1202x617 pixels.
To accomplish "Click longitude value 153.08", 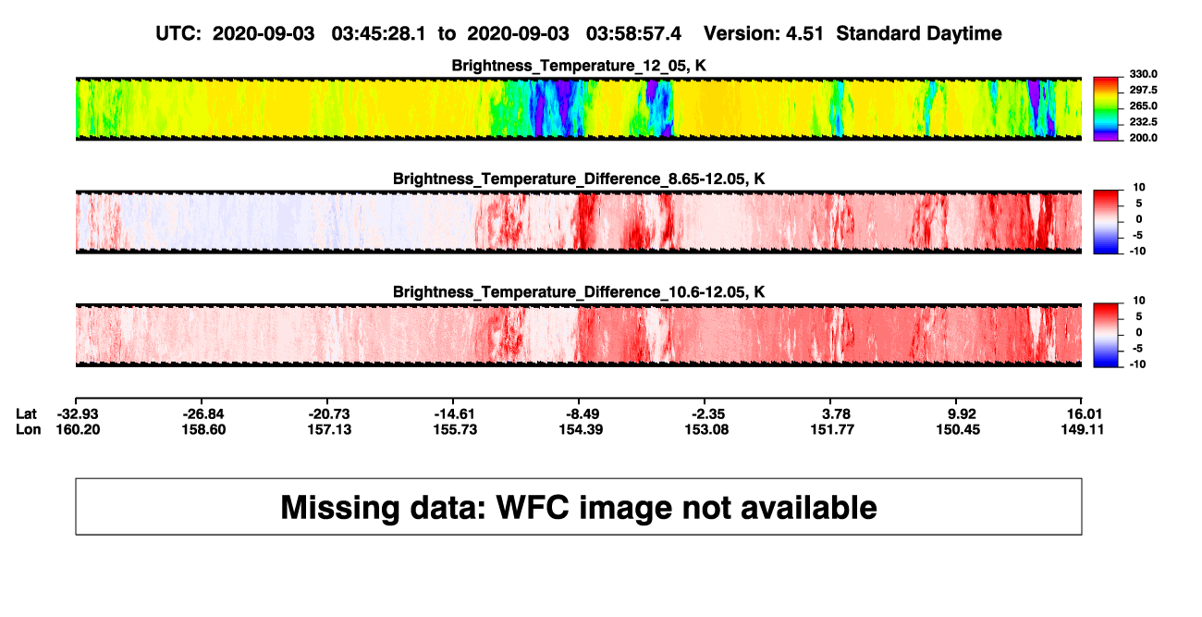I will click(x=708, y=429).
